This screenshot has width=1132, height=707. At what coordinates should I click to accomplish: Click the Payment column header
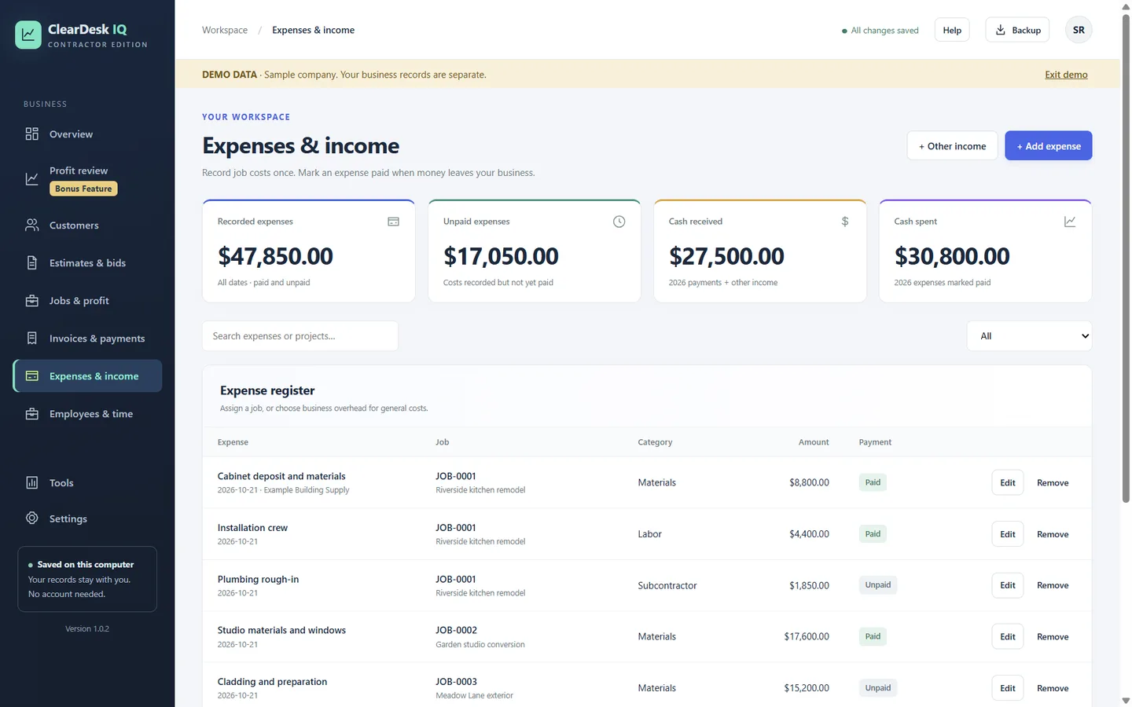tap(875, 442)
